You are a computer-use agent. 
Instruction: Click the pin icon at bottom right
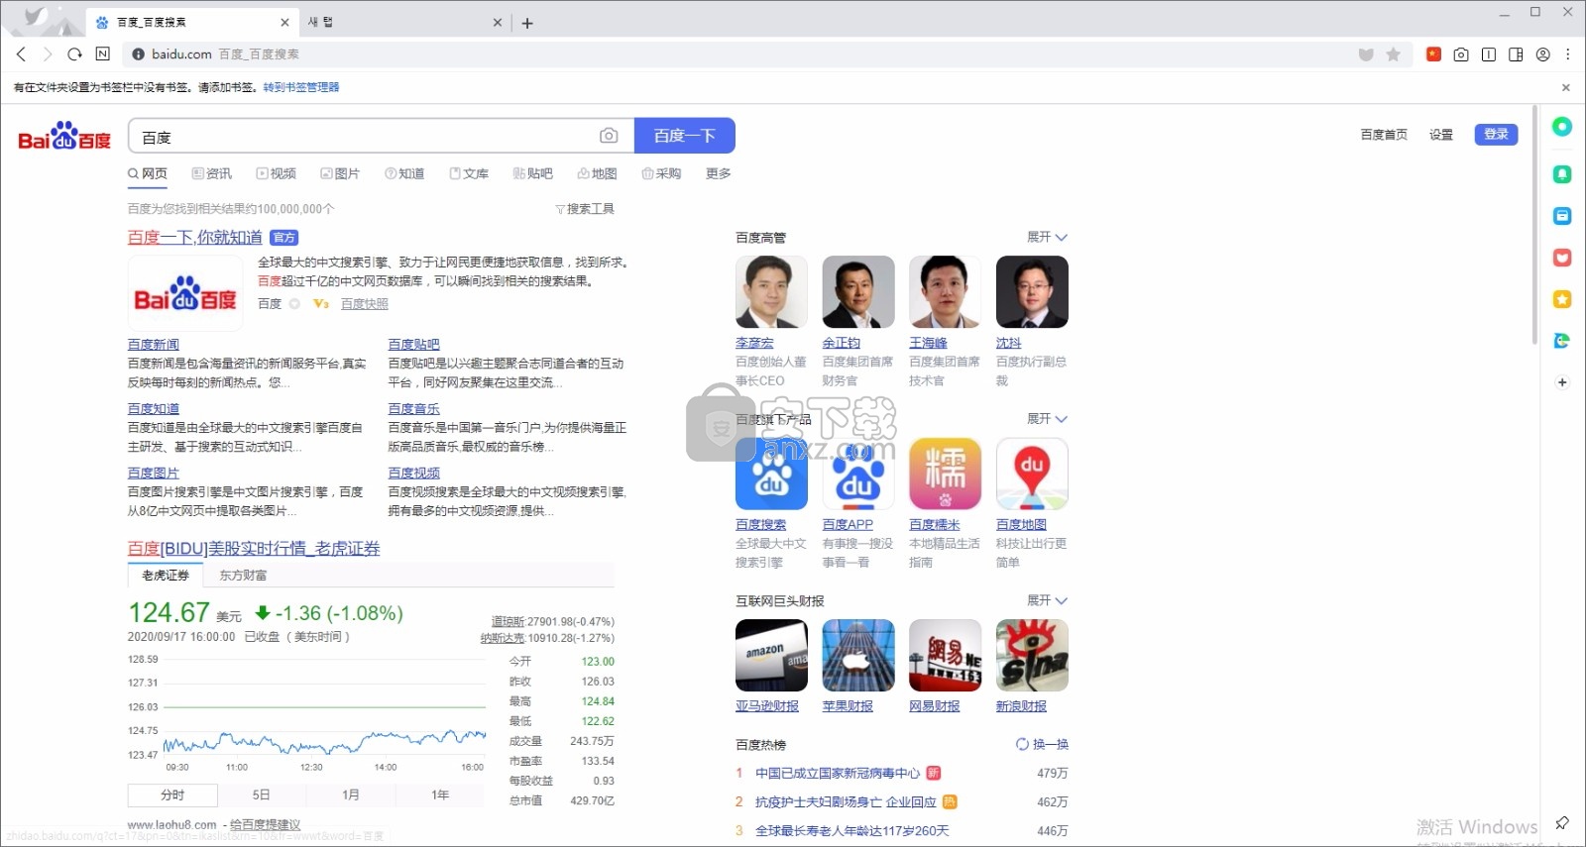point(1562,823)
